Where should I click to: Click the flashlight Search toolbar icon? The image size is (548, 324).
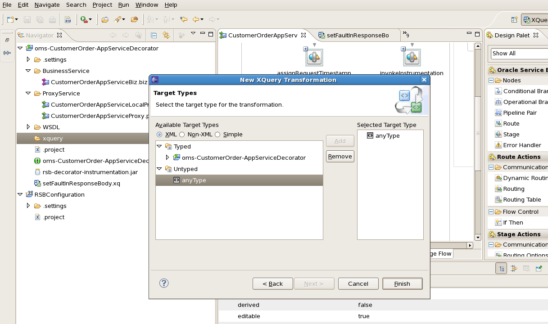(x=117, y=19)
